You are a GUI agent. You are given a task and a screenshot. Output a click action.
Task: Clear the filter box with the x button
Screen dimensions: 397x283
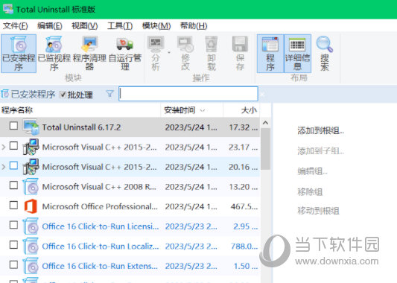tap(262, 95)
